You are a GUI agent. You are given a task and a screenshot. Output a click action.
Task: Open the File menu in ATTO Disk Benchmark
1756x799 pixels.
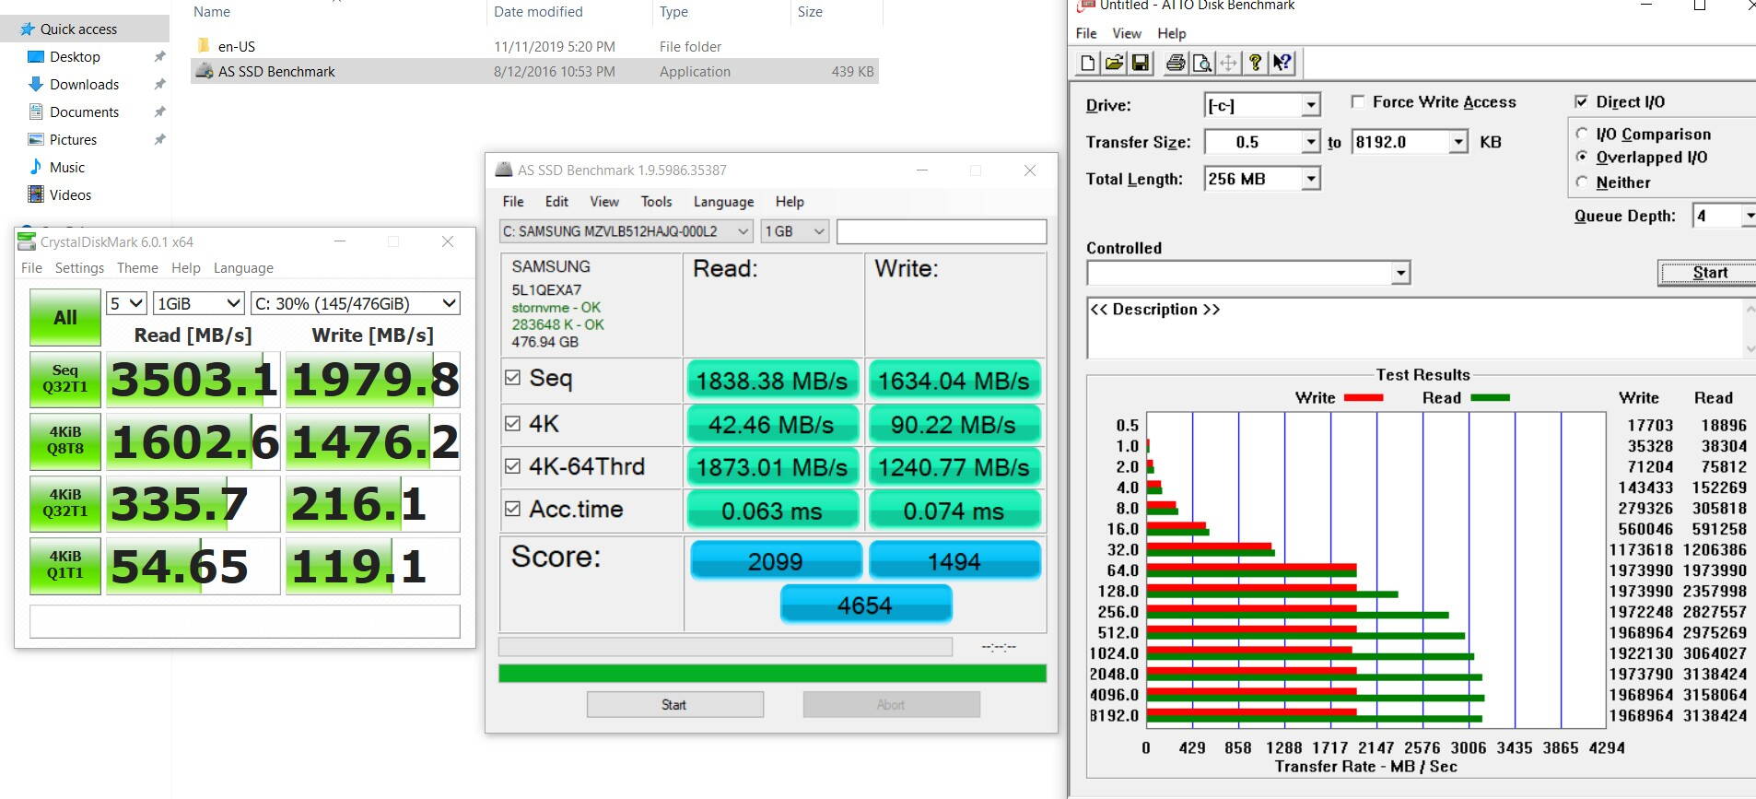[1086, 33]
